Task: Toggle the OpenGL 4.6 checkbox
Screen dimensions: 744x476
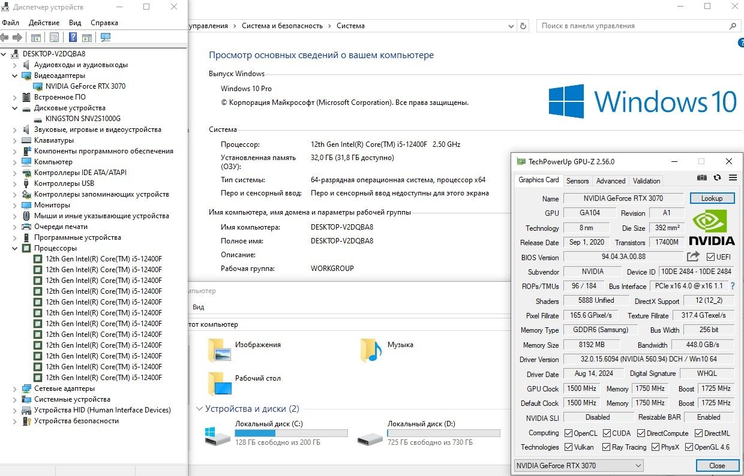Action: click(688, 447)
